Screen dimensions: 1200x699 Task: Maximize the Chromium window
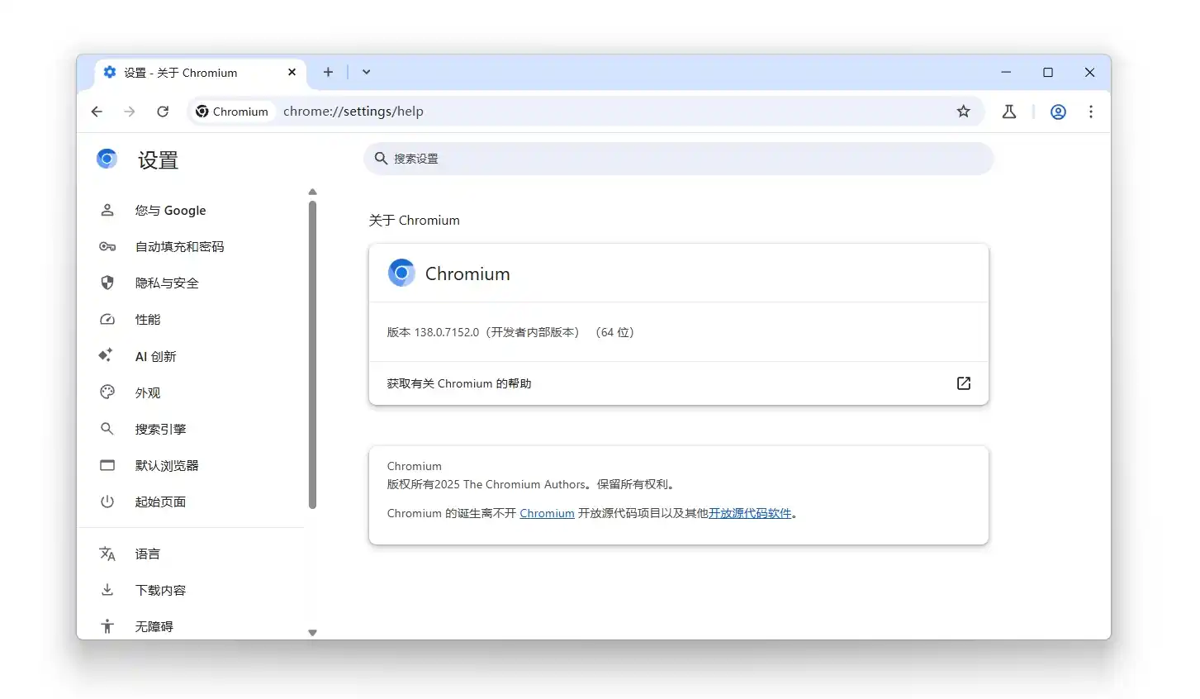point(1048,72)
